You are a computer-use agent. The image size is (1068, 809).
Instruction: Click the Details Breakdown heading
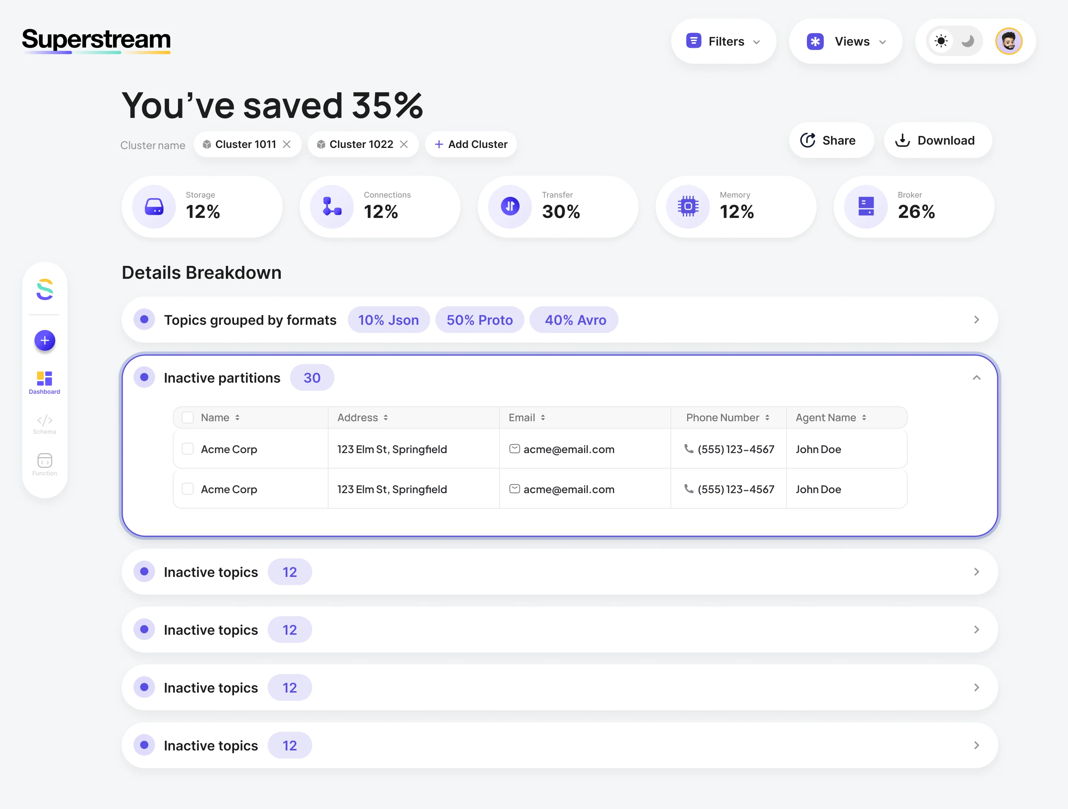(201, 273)
